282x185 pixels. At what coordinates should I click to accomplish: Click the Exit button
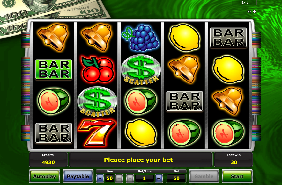(244, 2)
